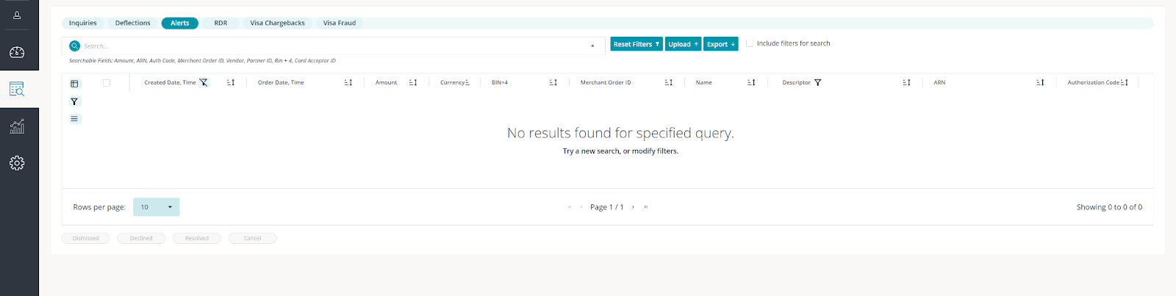Click the Export button
This screenshot has width=1176, height=296.
coord(721,44)
